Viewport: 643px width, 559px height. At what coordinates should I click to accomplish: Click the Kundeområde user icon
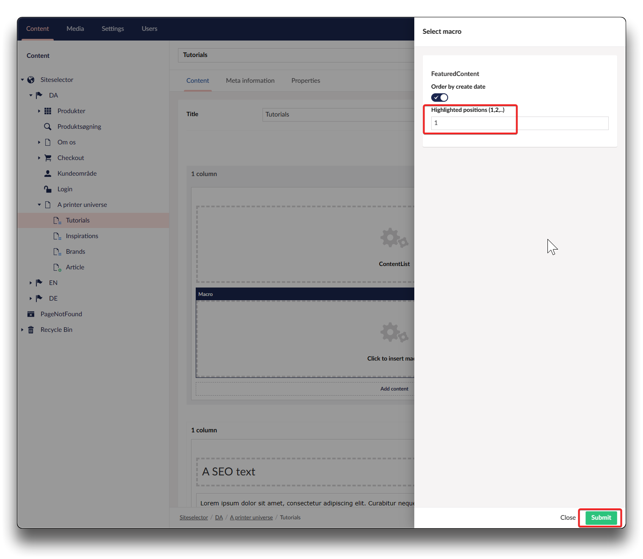[x=48, y=174]
